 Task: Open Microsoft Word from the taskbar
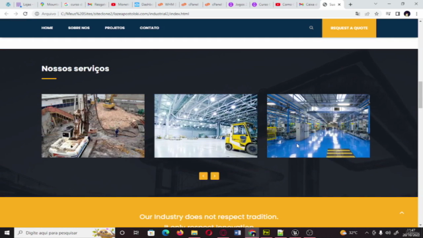point(237,233)
